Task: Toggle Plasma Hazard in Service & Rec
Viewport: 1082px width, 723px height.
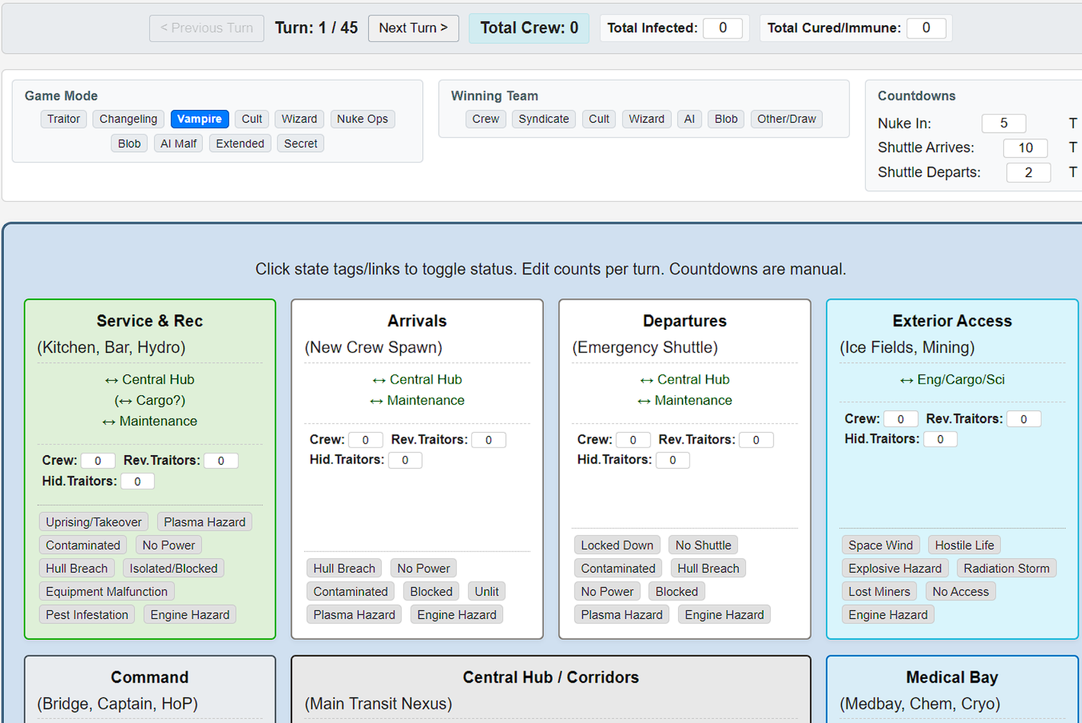Action: [x=205, y=522]
